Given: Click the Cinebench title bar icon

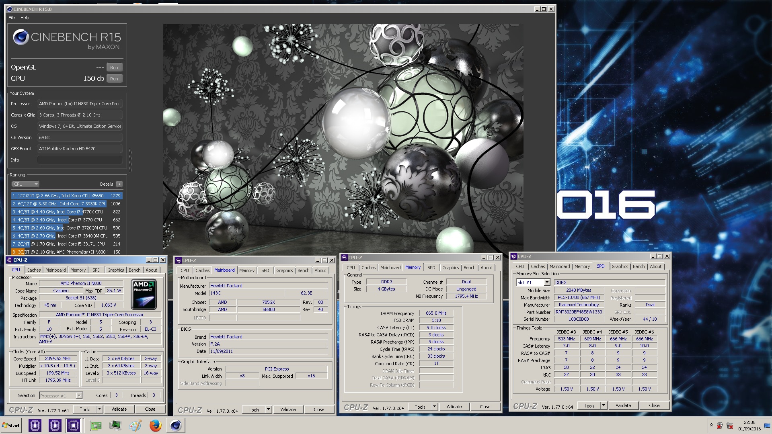Looking at the screenshot, I should (x=10, y=9).
